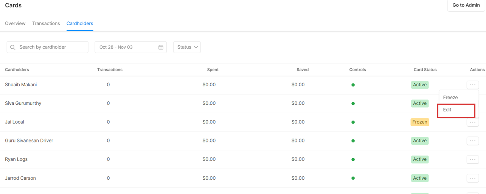Click the green controls dot for Shoaib Makani

tap(353, 85)
